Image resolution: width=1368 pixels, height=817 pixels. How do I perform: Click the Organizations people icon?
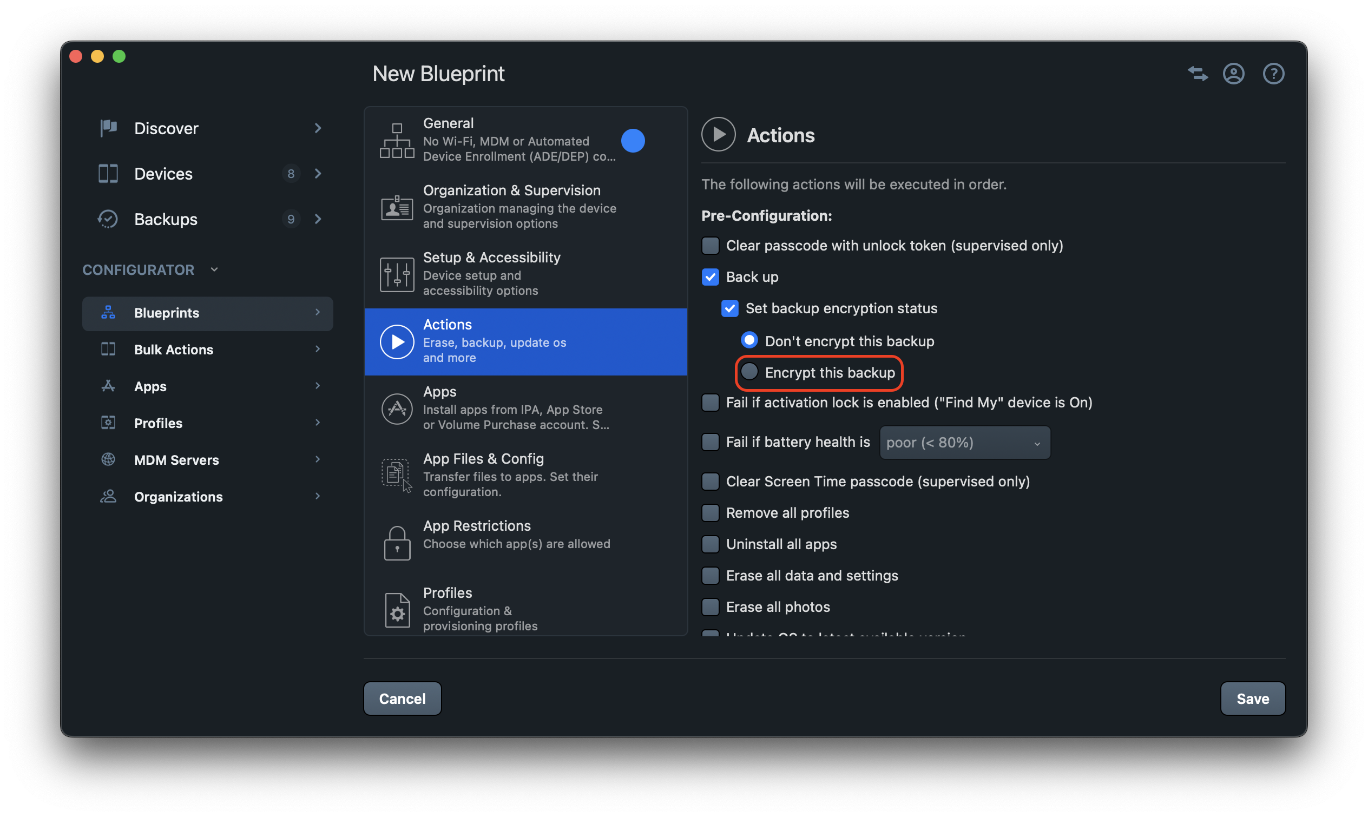(108, 496)
